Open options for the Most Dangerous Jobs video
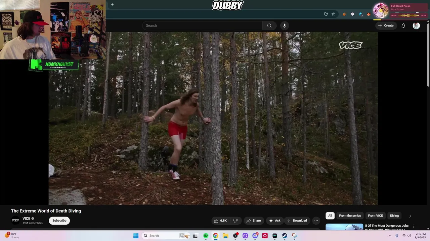Viewport: 430px width, 241px height. (414, 226)
